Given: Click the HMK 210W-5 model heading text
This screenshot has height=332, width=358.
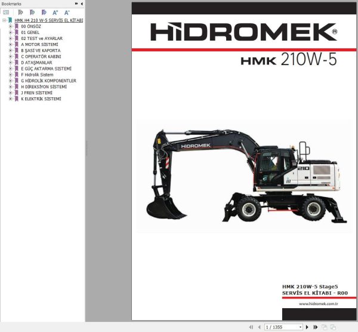Looking at the screenshot, I should (289, 59).
